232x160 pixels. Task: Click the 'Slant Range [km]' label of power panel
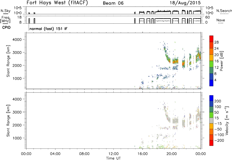click(8, 61)
